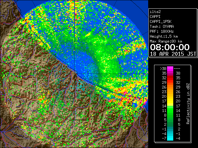Click the yellow 17 dBZ legend swatch
The width and height of the screenshot is (198, 148).
pos(170,101)
